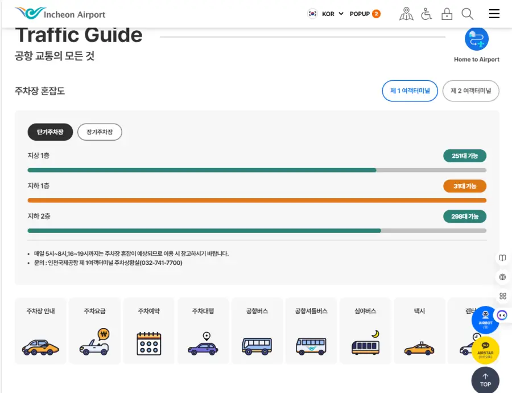
Task: Click the target-circle side icon
Action: click(503, 277)
